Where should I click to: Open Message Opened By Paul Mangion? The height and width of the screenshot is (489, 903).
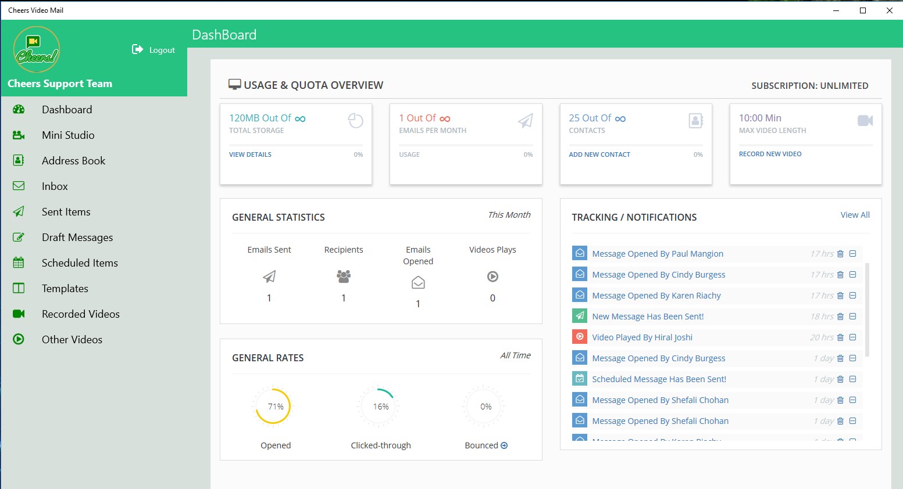coord(658,254)
